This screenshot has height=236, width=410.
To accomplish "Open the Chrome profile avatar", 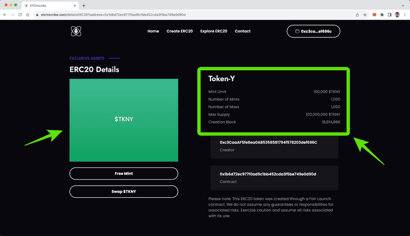I will point(397,15).
